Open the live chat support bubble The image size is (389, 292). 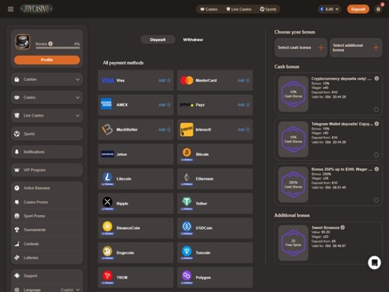[x=375, y=262]
